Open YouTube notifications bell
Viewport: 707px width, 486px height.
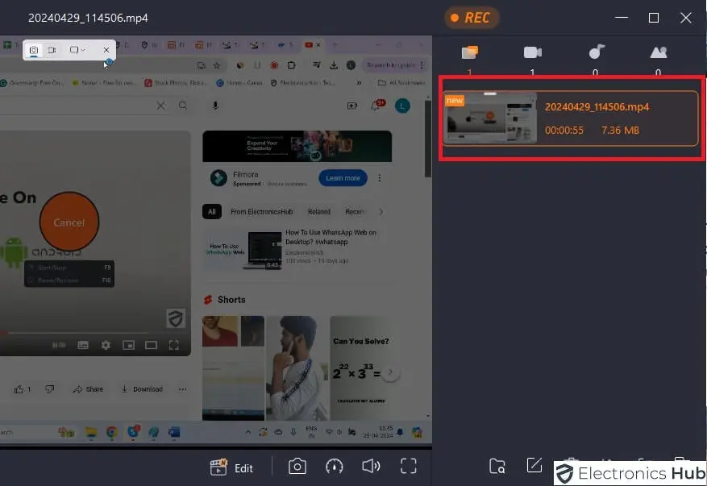click(375, 106)
